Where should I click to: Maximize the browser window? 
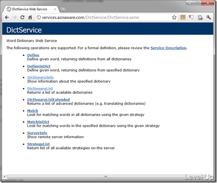pos(197,3)
